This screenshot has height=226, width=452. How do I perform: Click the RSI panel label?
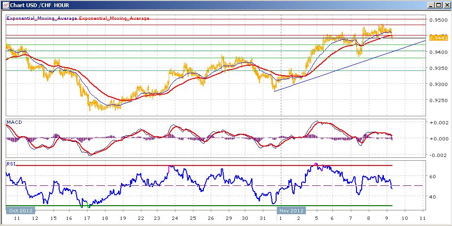click(x=10, y=164)
